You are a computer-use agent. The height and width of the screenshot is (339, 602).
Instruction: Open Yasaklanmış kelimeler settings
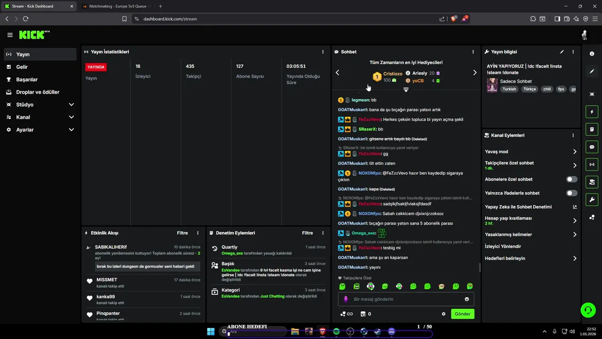531,234
